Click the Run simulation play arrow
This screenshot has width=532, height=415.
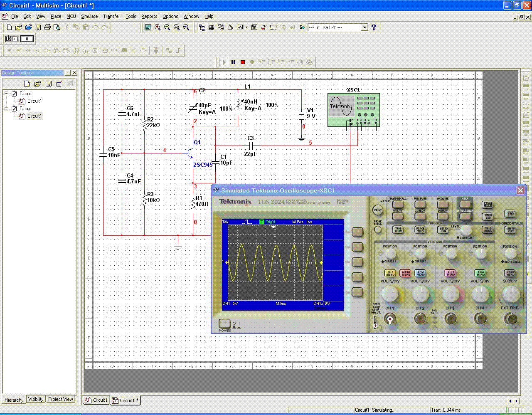coord(224,62)
